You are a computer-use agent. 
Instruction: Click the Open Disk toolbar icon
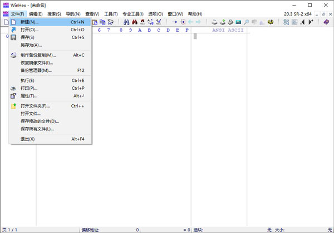tap(214, 22)
